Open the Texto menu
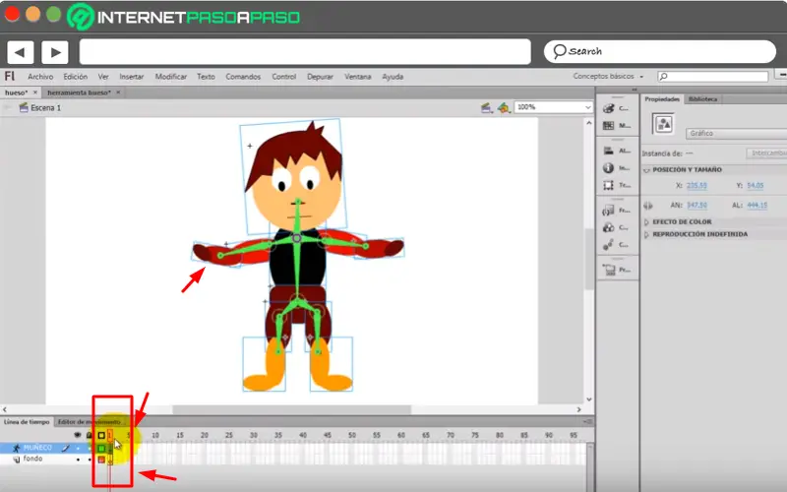 (206, 77)
